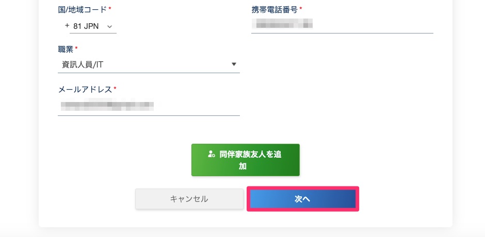The image size is (485, 237).
Task: Click the メールアドレス label text
Action: tap(85, 90)
